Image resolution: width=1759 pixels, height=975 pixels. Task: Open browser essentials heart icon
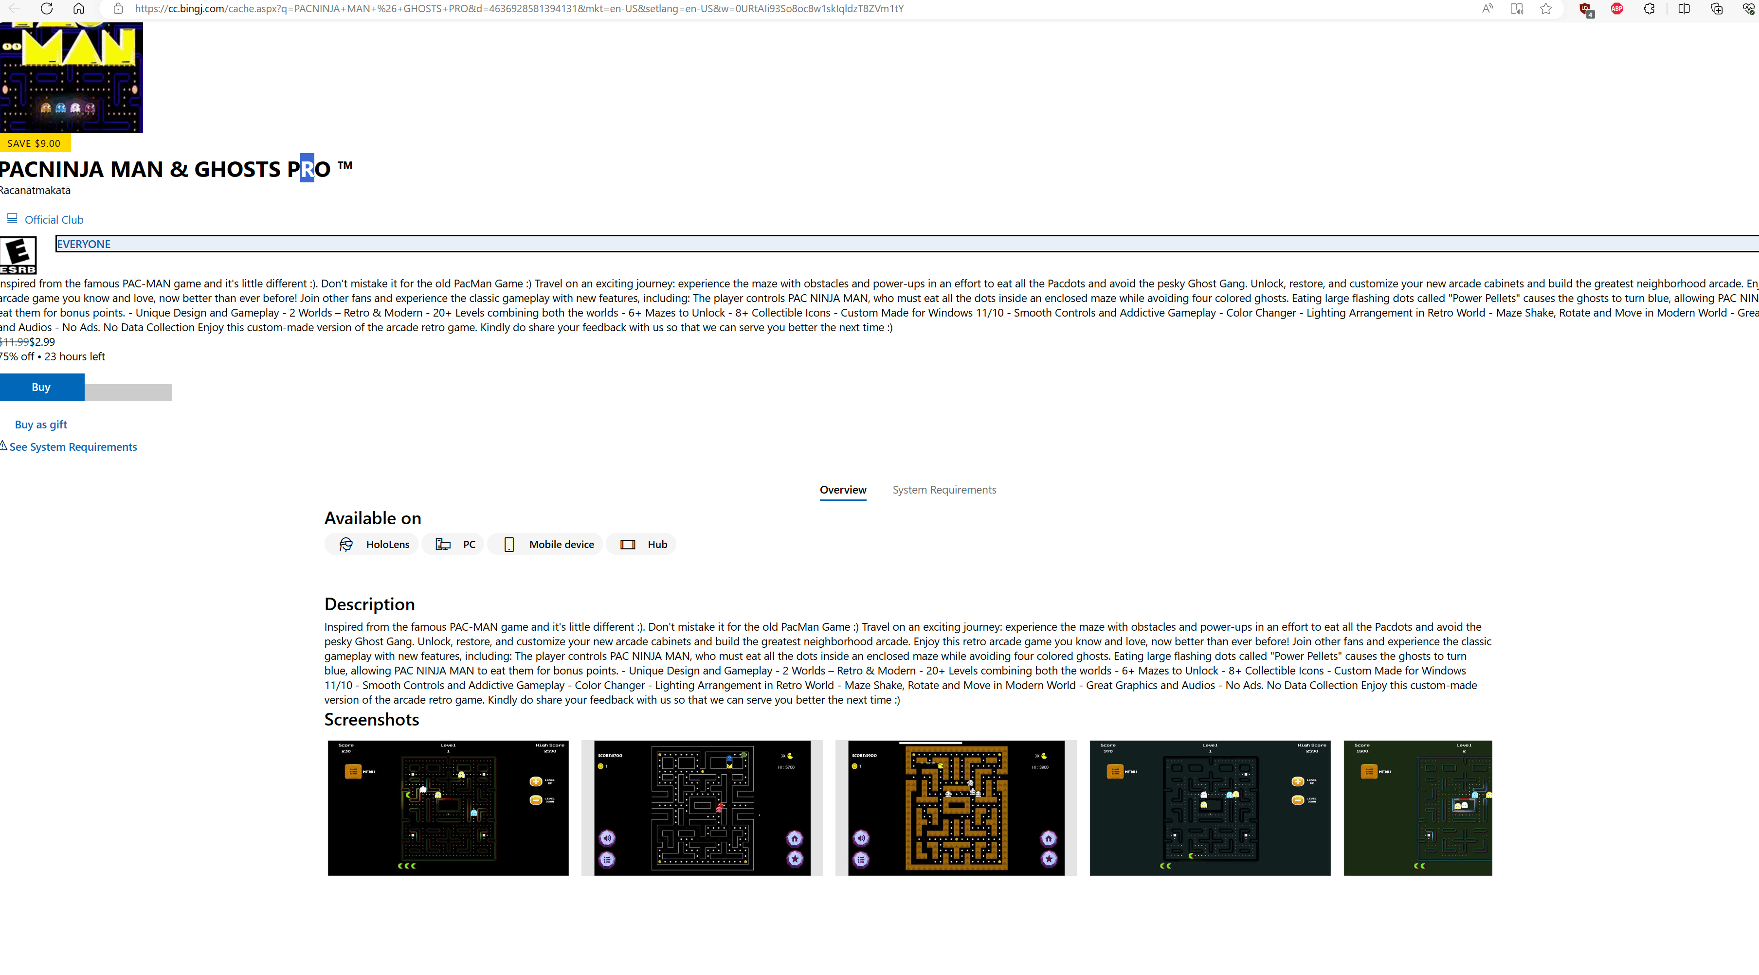point(1748,9)
